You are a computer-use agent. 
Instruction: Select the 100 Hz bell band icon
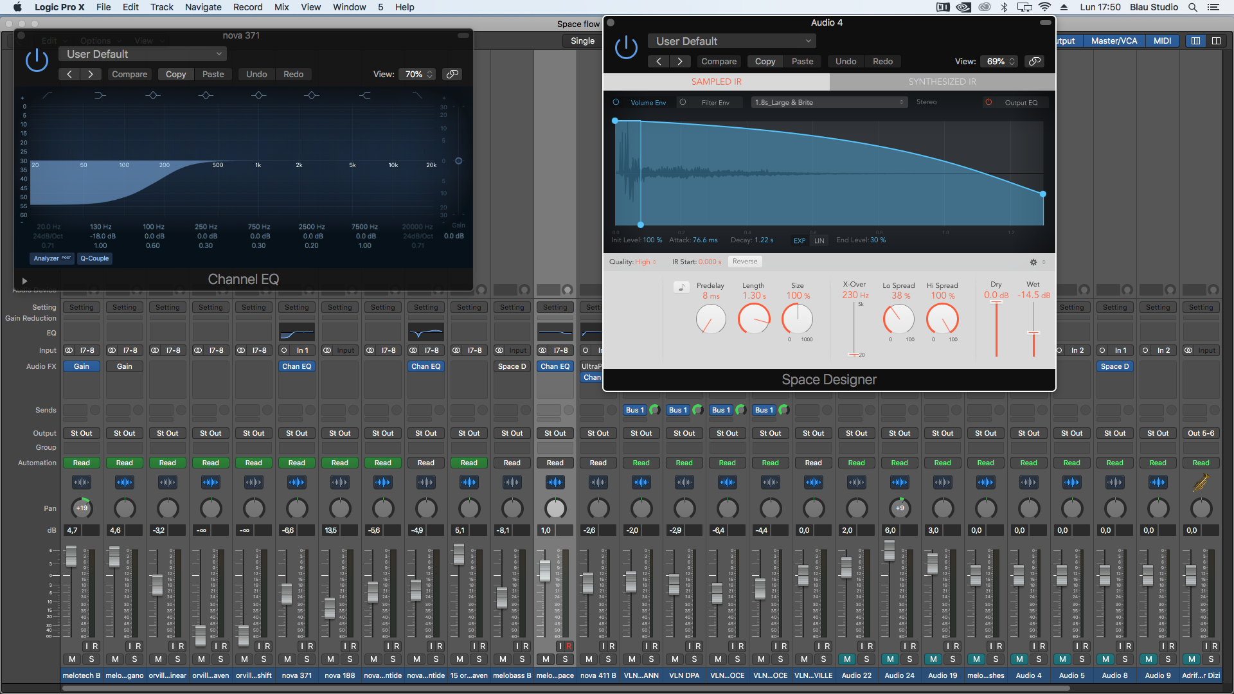tap(153, 95)
